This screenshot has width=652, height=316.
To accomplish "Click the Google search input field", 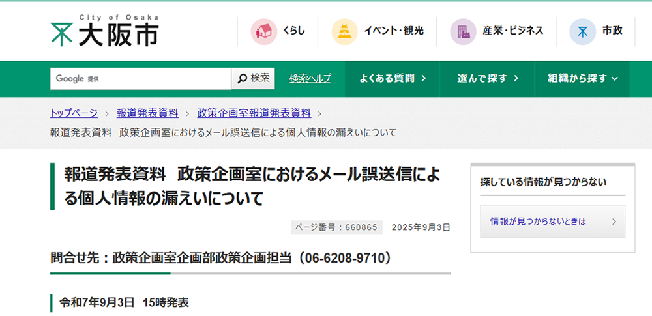I will [141, 79].
